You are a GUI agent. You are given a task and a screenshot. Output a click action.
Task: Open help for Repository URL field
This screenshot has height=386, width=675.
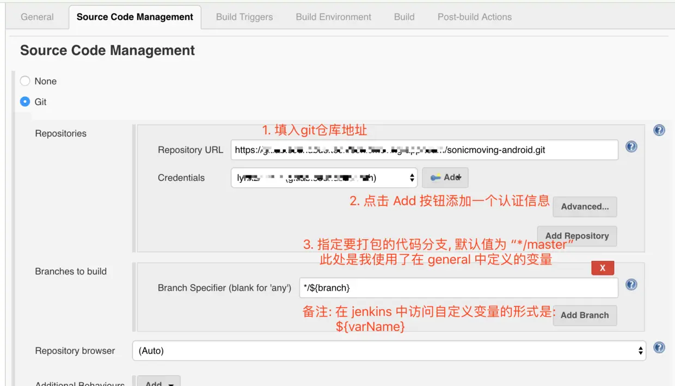[x=631, y=146]
